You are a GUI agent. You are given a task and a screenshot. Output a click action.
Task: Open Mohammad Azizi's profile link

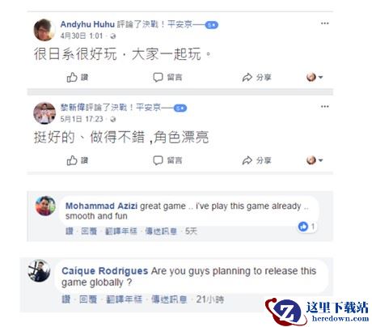(101, 206)
